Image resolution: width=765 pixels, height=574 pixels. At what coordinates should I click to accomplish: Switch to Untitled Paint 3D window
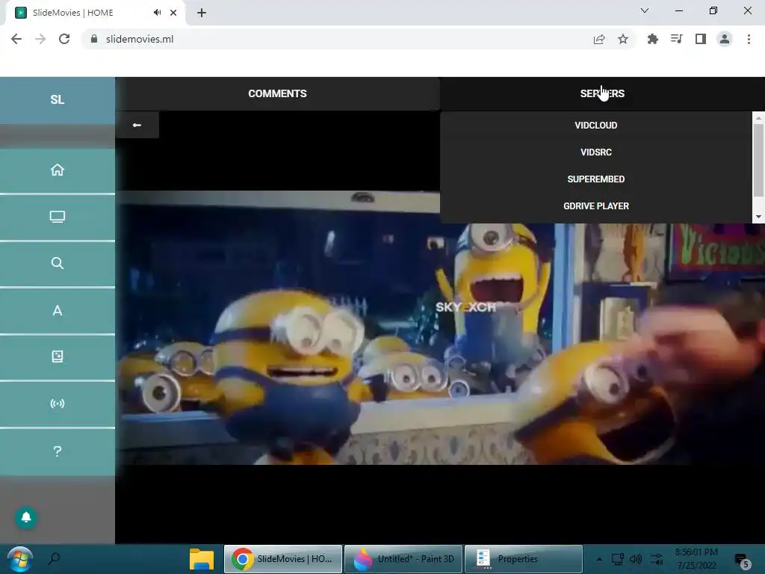point(403,559)
